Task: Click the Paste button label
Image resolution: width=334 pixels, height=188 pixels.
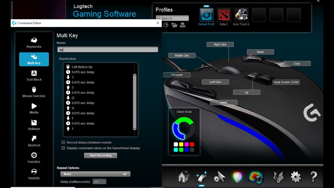Action: point(260,52)
